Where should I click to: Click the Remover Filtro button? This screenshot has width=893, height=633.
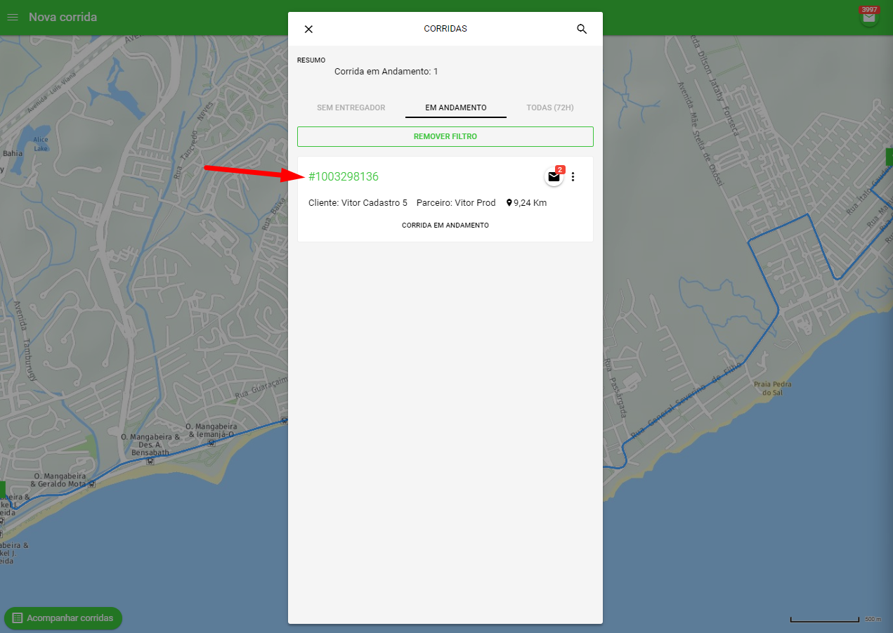(x=445, y=136)
